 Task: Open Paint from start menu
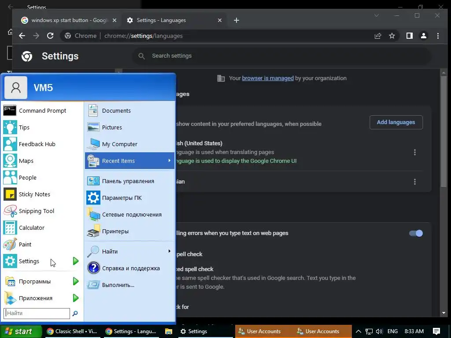(42, 244)
